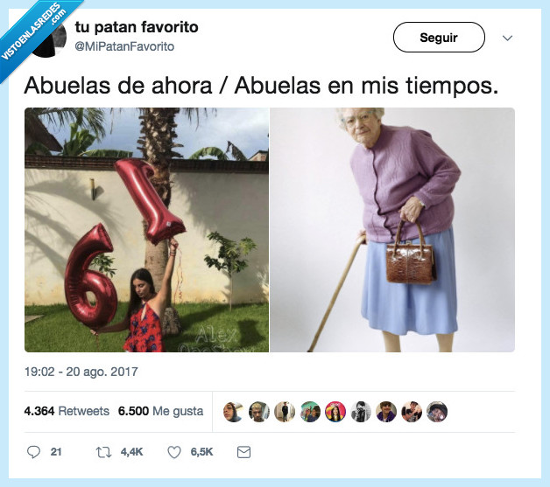Image resolution: width=550 pixels, height=487 pixels.
Task: Click the pink-bordered fifth liker avatar
Action: click(x=335, y=412)
